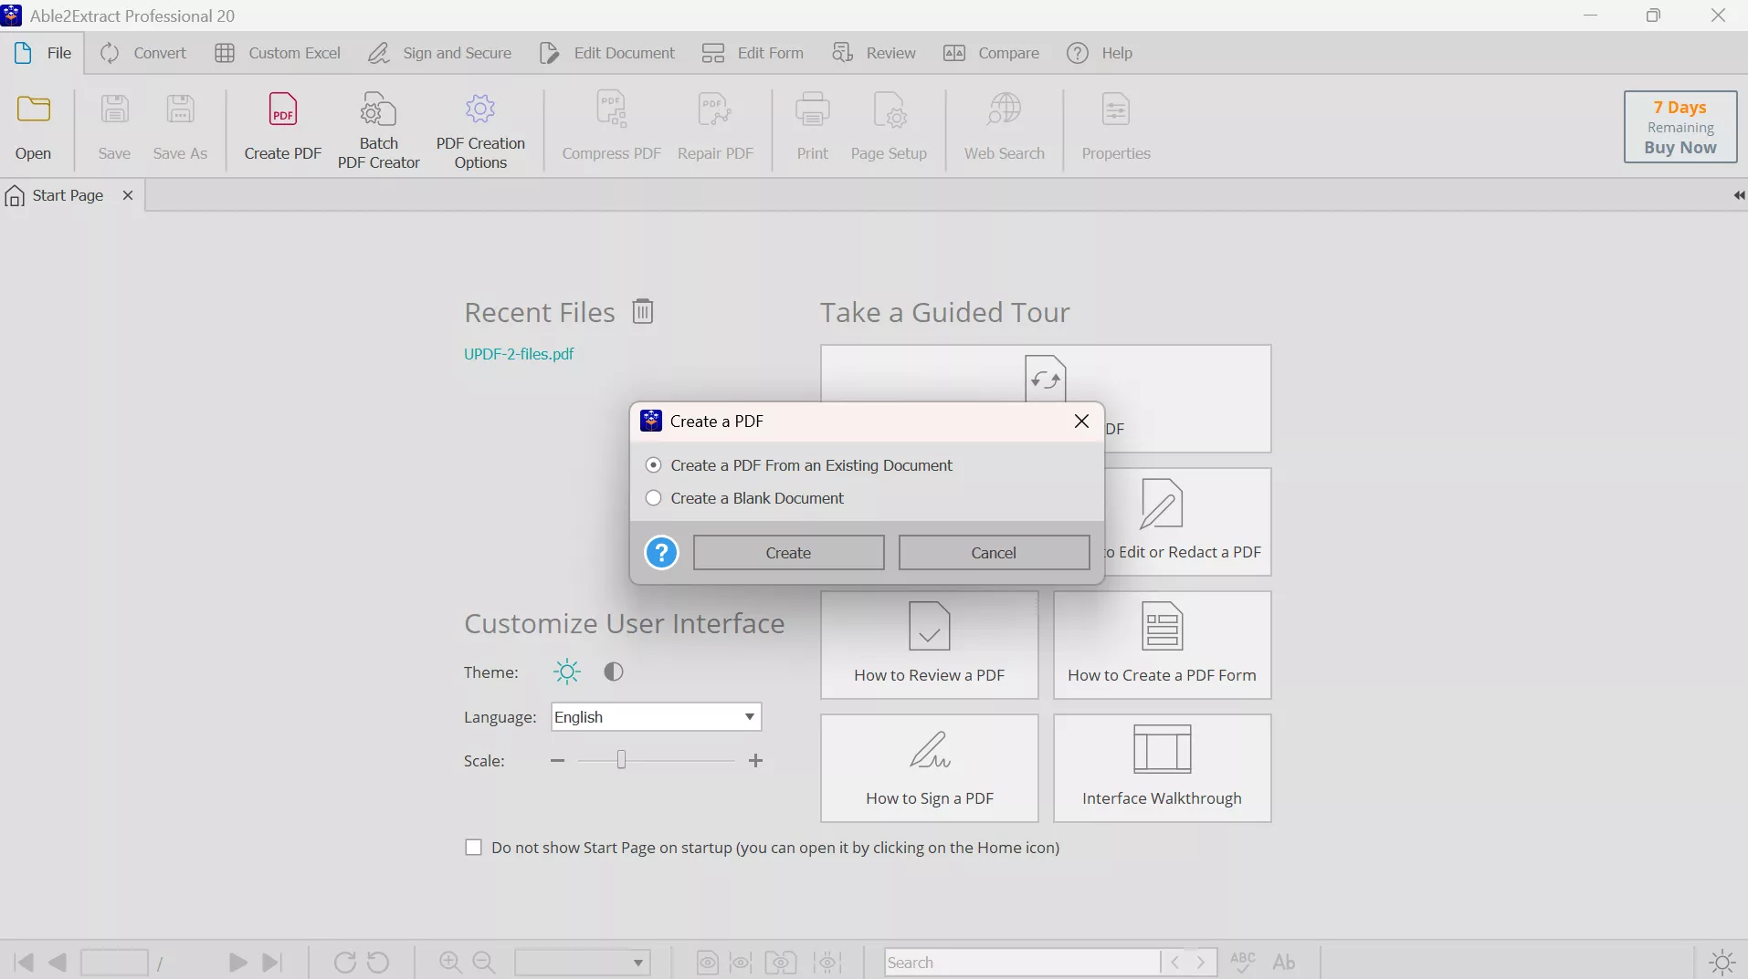Increase the interface Scale slider
This screenshot has height=979, width=1748.
point(756,760)
